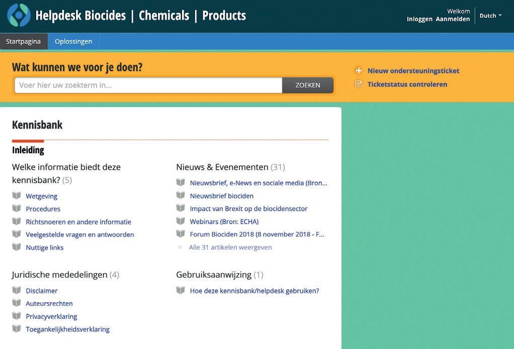Viewport: 514px width, 349px height.
Task: Open Nieuw ondersteuningsticket link
Action: [x=413, y=71]
